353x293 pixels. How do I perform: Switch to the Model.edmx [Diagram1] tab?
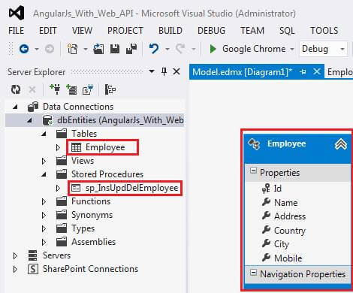coord(242,72)
